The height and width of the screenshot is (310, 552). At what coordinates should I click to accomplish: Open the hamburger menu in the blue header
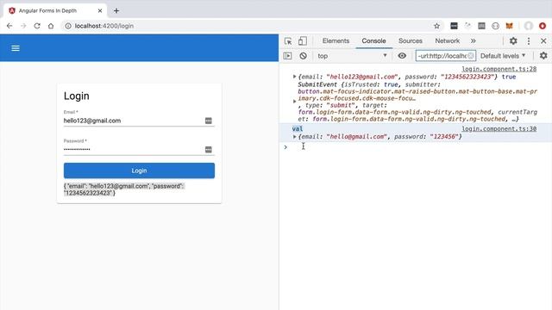[16, 48]
